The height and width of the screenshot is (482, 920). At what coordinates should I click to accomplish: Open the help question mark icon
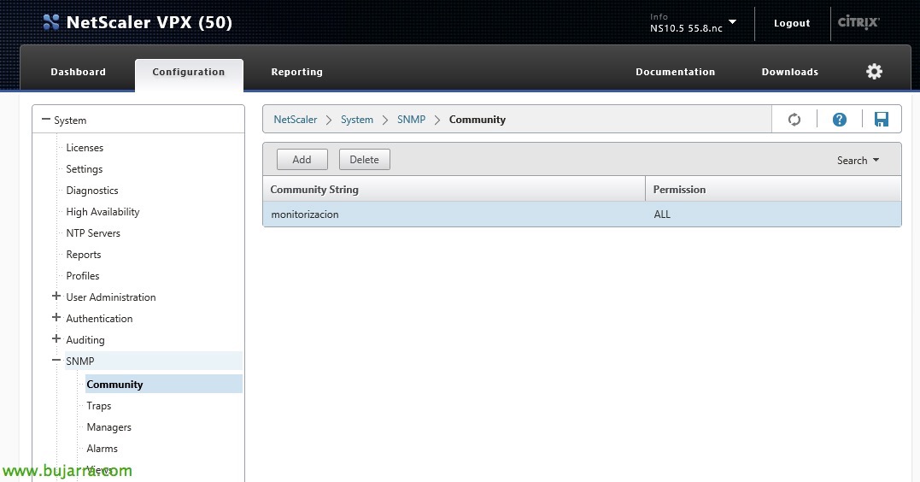point(840,120)
